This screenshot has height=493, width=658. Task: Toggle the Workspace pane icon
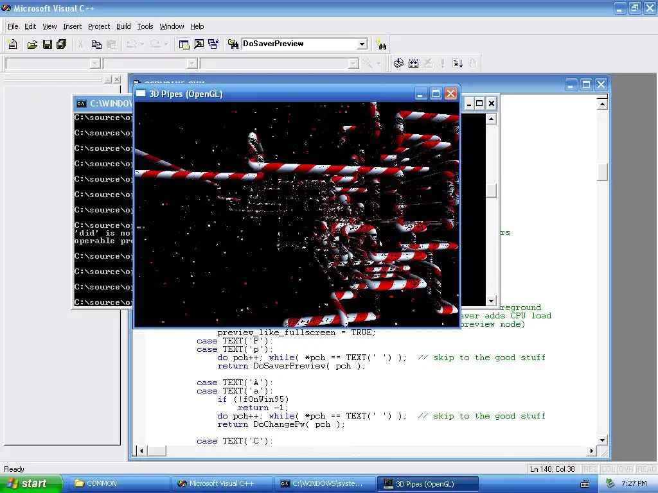click(x=184, y=44)
